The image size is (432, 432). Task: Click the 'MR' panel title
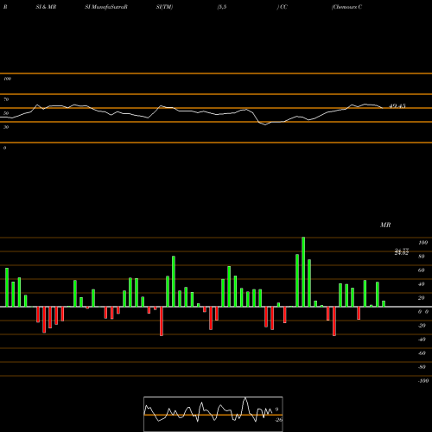pyautogui.click(x=385, y=225)
